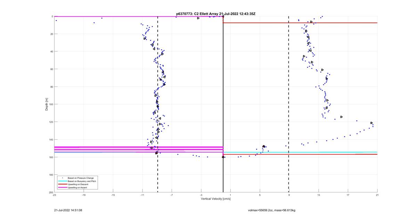
Task: Select legend entry 'Upwelling on Ascent'
Action: coord(77,188)
